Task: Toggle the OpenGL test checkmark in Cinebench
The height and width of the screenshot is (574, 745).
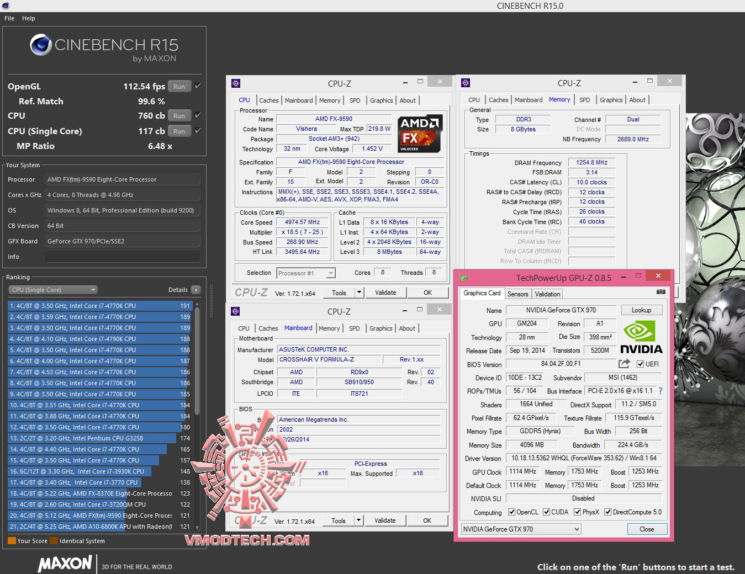Action: point(198,86)
